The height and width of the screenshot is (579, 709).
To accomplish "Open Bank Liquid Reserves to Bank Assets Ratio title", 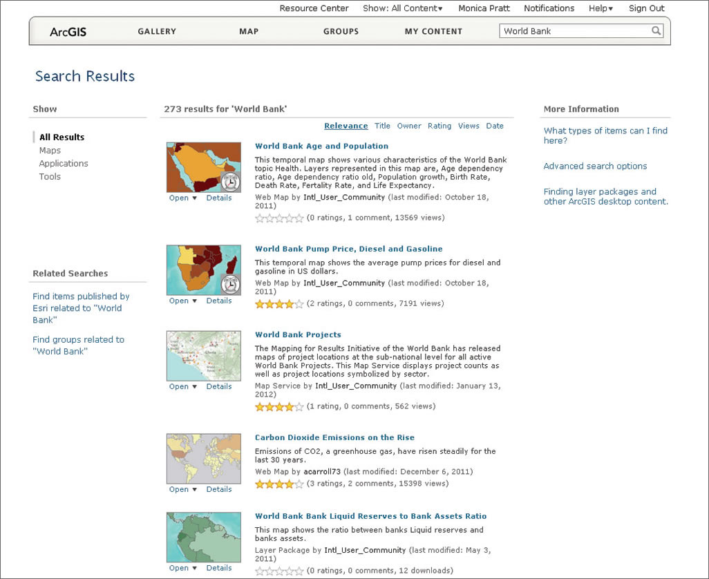I will coord(371,516).
